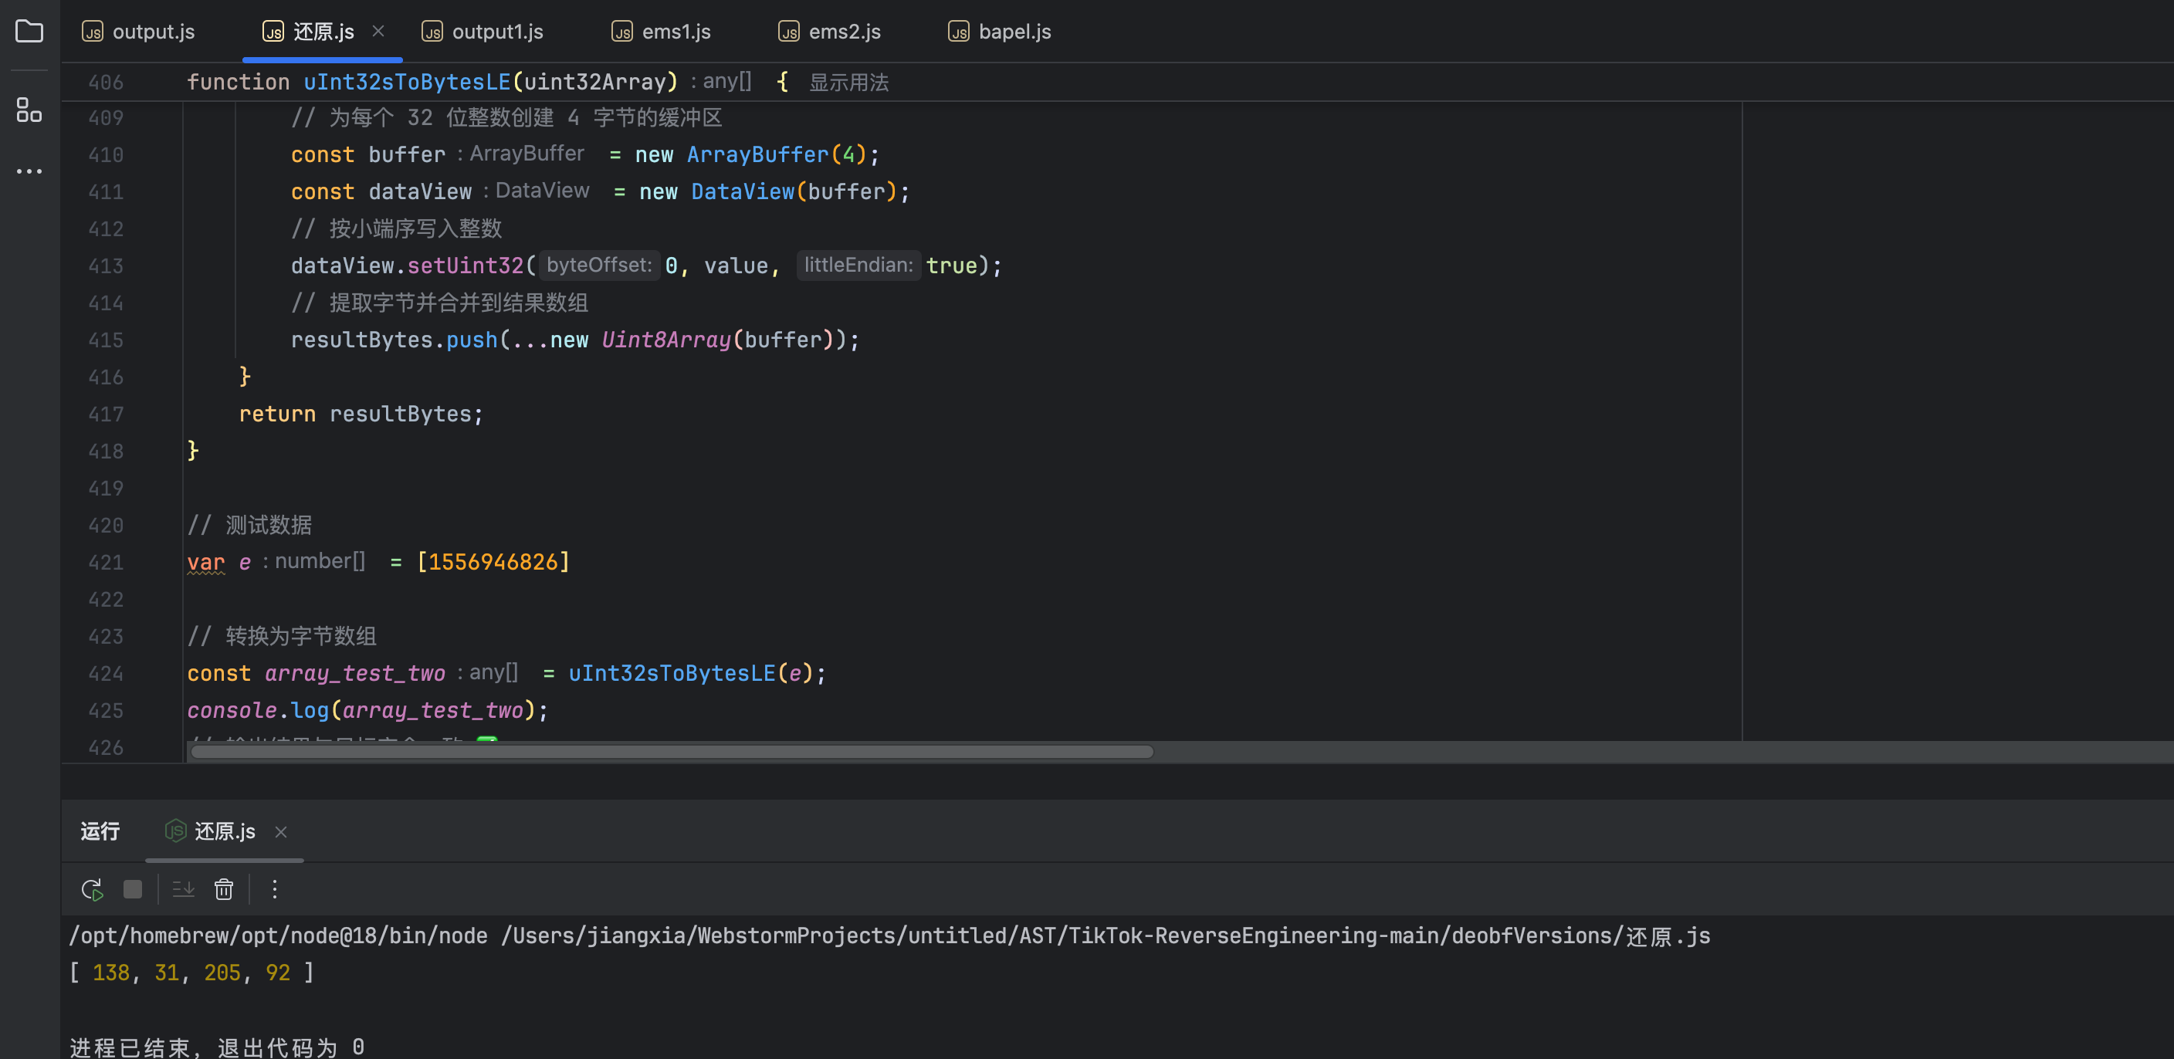The image size is (2174, 1059).
Task: Click the 运行 panel title
Action: [100, 831]
